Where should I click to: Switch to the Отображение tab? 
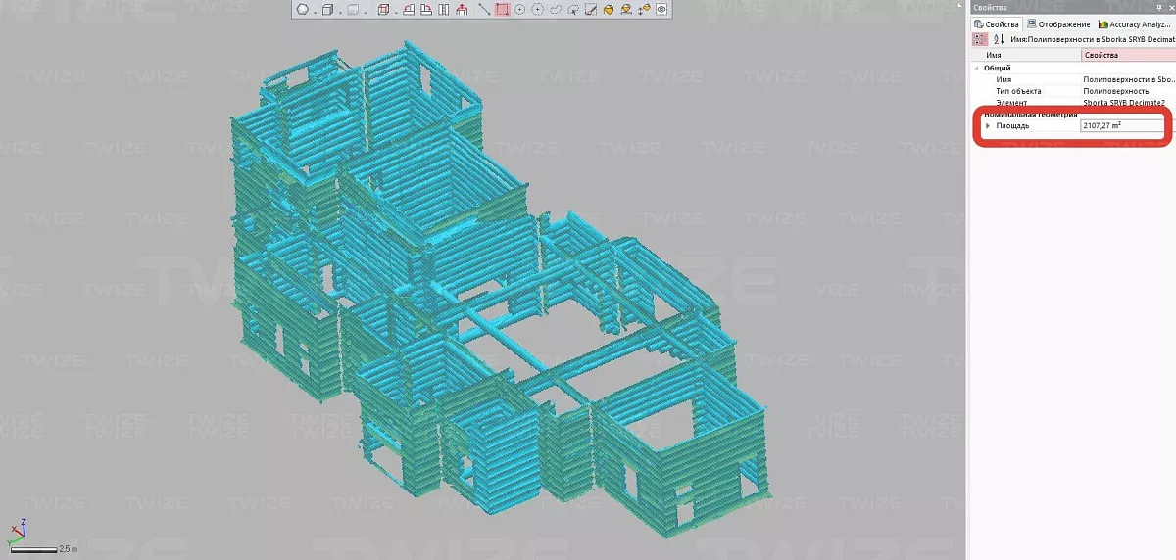tap(1062, 24)
